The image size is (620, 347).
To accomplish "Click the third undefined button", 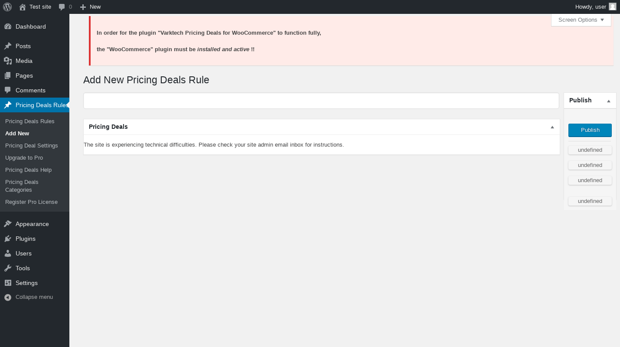I will 590,180.
